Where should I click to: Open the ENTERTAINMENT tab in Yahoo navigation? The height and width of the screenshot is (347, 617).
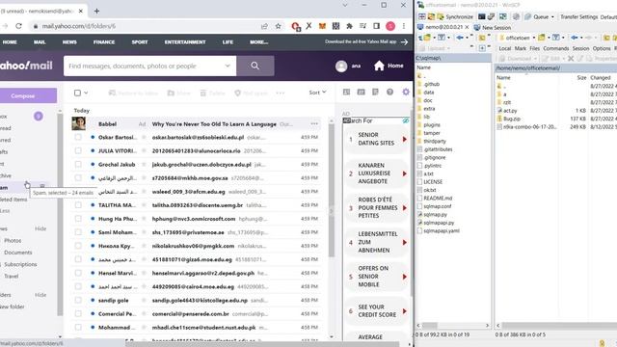pos(185,42)
